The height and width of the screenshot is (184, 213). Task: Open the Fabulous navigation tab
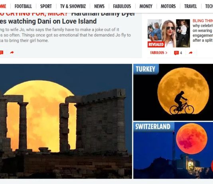pyautogui.click(x=122, y=6)
